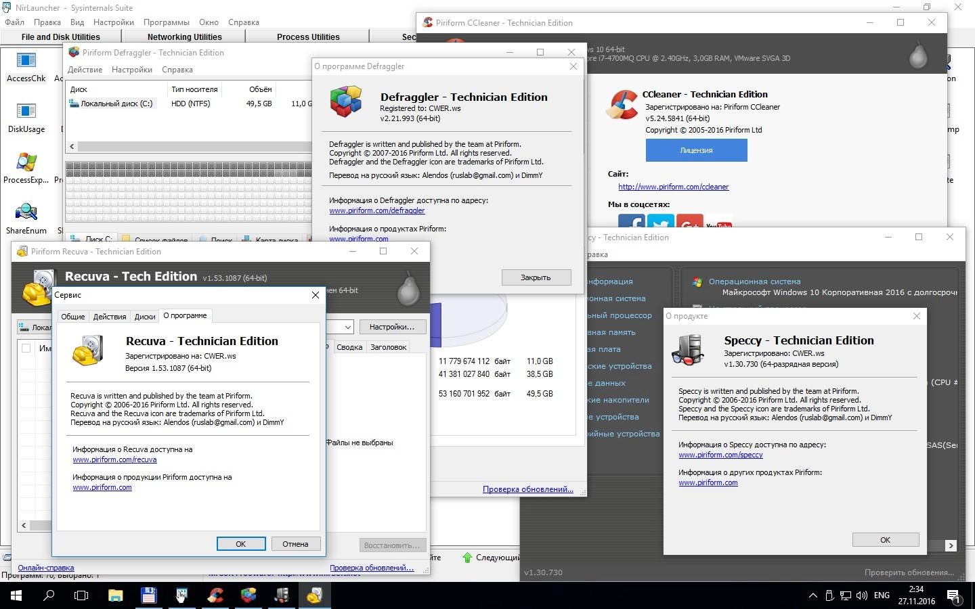975x609 pixels.
Task: Switch to Общие tab in Сервис dialog
Action: [73, 317]
